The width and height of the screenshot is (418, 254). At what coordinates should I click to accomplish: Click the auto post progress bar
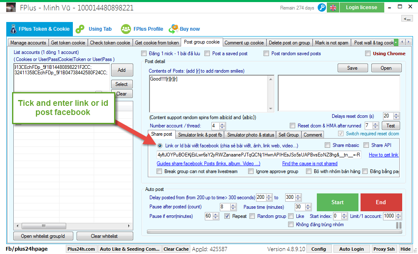274,232
